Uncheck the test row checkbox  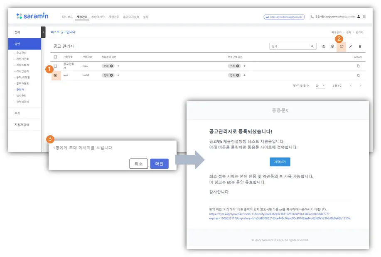tap(55, 75)
